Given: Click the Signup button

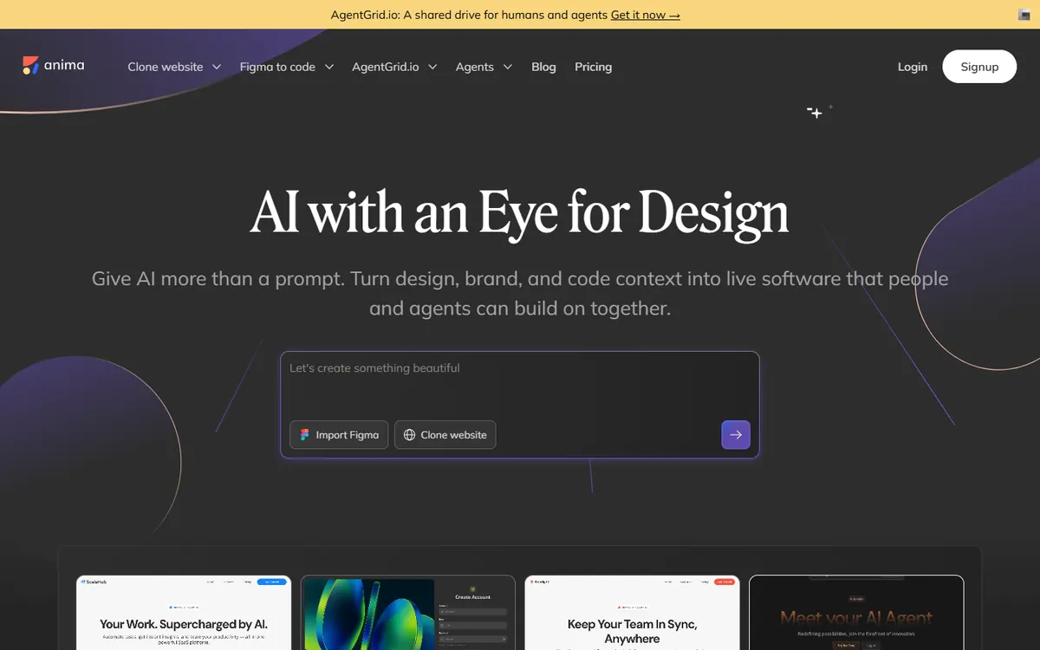Looking at the screenshot, I should [979, 67].
